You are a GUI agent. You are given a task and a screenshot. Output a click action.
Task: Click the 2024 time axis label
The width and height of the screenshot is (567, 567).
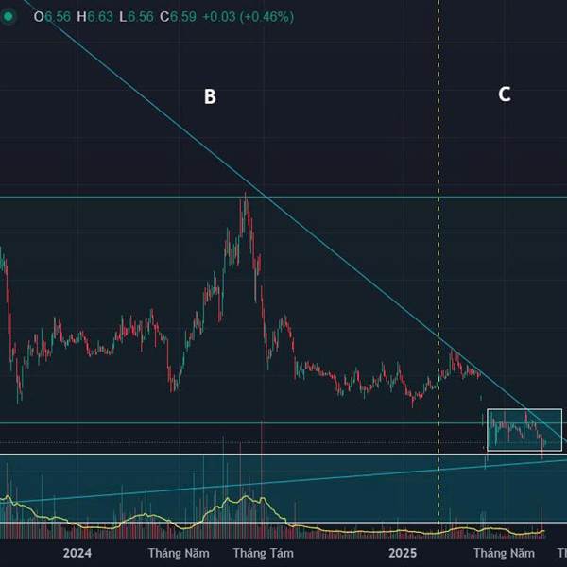[77, 553]
